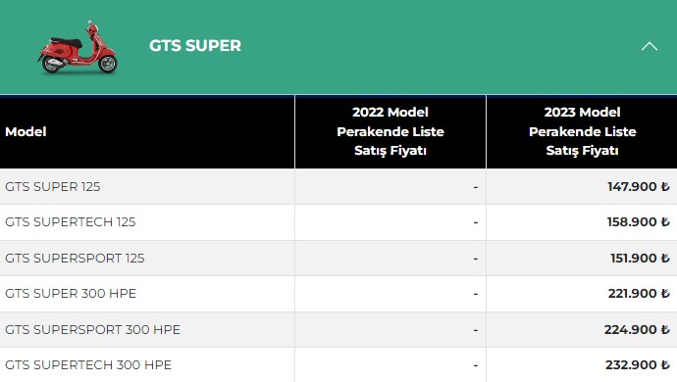Click the 2022 dash cell for GTS SUPER 300 HPE
Screen dimensions: 677x382
tap(391, 294)
